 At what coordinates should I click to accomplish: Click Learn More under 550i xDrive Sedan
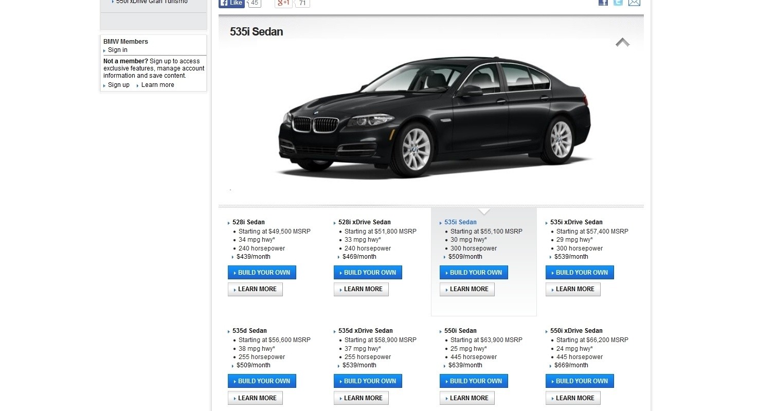tap(573, 398)
